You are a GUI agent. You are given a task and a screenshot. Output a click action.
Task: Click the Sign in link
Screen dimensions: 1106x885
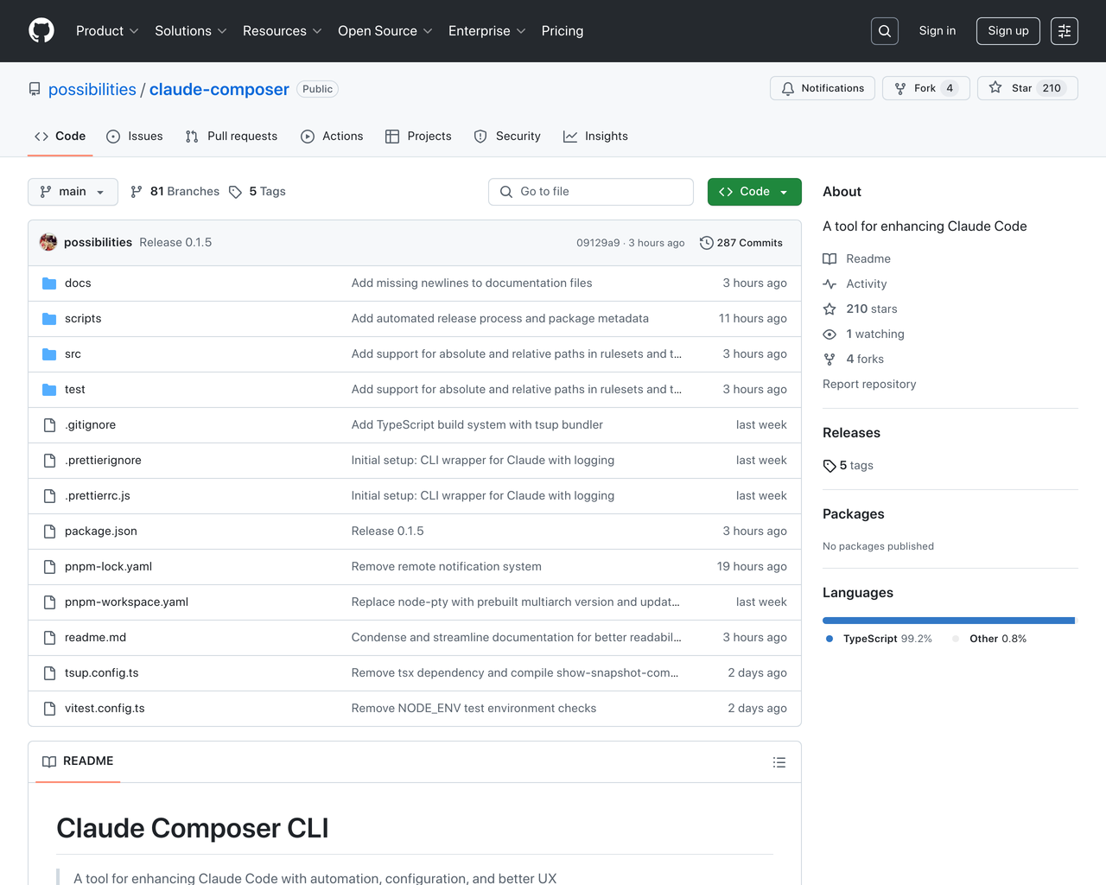pos(938,31)
